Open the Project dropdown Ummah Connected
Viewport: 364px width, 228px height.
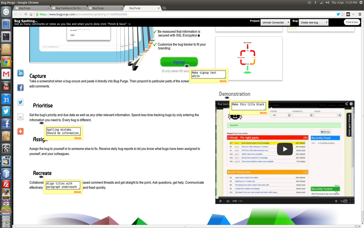(275, 22)
